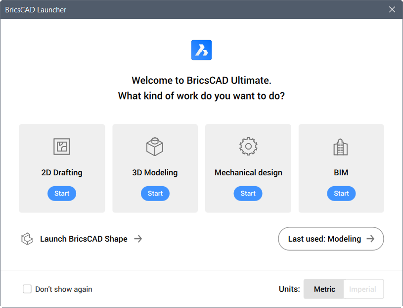Viewport: 403px width, 308px height.
Task: Click the blue BricsCAD logo
Action: tap(202, 50)
